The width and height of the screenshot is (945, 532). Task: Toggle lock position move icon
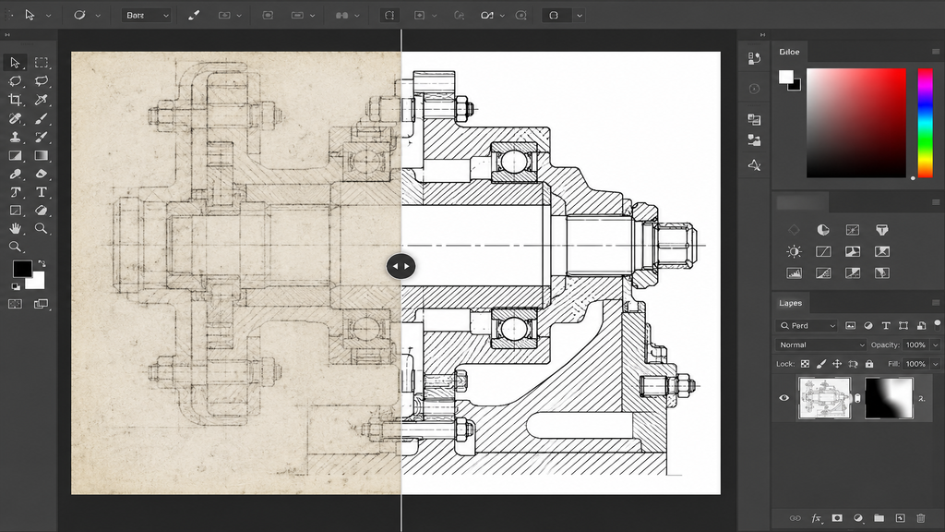837,364
